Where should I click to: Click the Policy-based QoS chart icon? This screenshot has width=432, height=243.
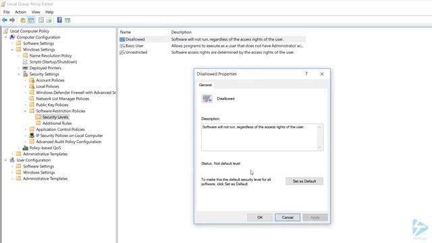pyautogui.click(x=26, y=148)
